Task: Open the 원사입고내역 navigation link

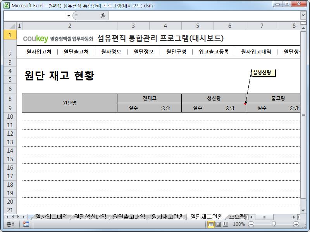Action: point(256,52)
